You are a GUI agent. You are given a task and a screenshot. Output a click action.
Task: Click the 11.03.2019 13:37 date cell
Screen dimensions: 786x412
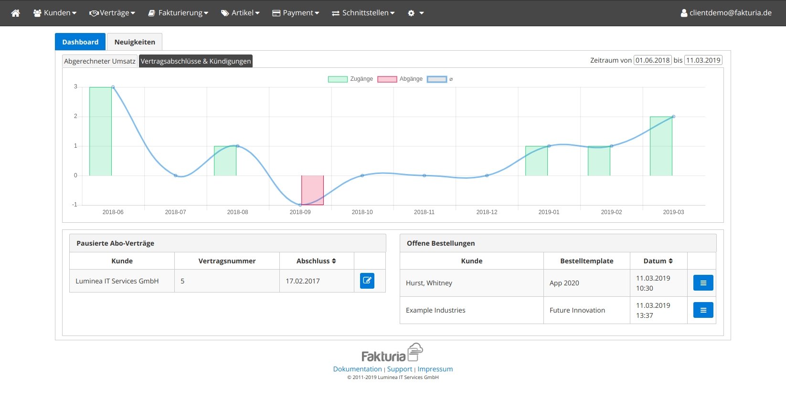coord(659,310)
